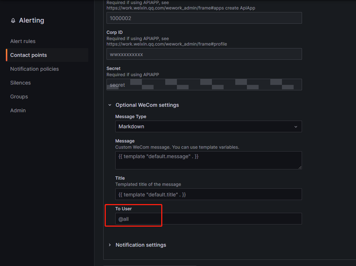Focus the Agent ID input containing 1000002
Image resolution: width=356 pixels, height=266 pixels.
coord(204,17)
